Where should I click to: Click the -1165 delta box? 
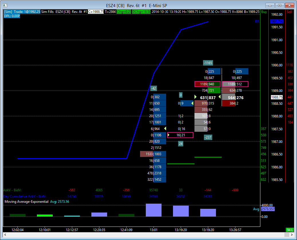coord(208,63)
